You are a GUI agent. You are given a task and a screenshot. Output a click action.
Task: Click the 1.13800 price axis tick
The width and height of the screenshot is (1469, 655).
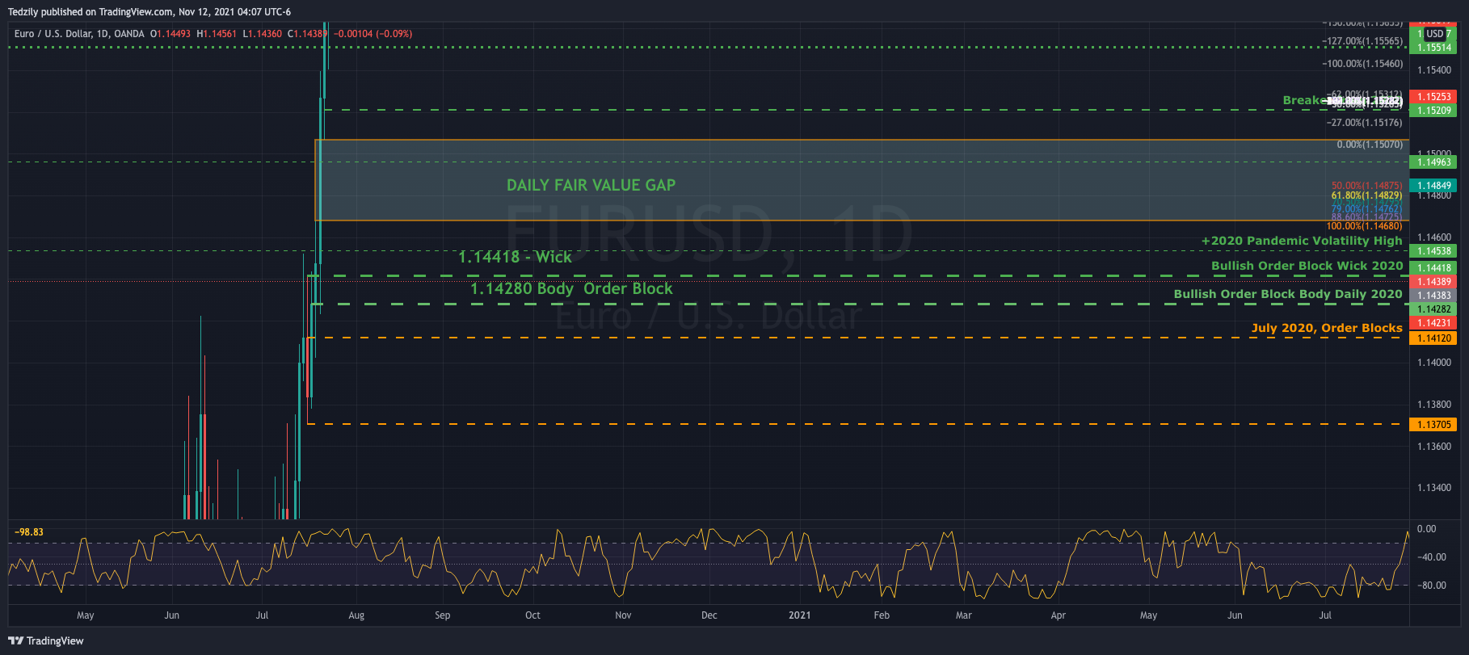[1434, 405]
